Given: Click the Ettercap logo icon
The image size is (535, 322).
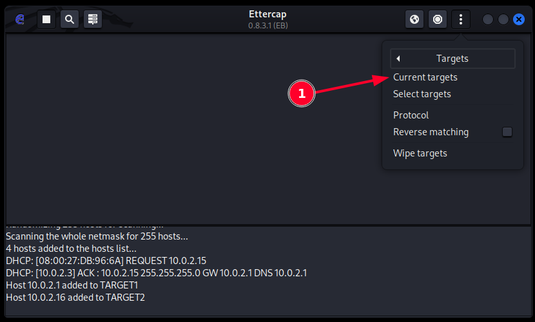Looking at the screenshot, I should coord(20,19).
